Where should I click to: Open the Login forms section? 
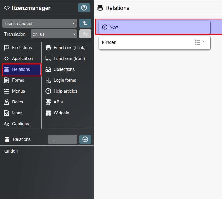(x=65, y=80)
